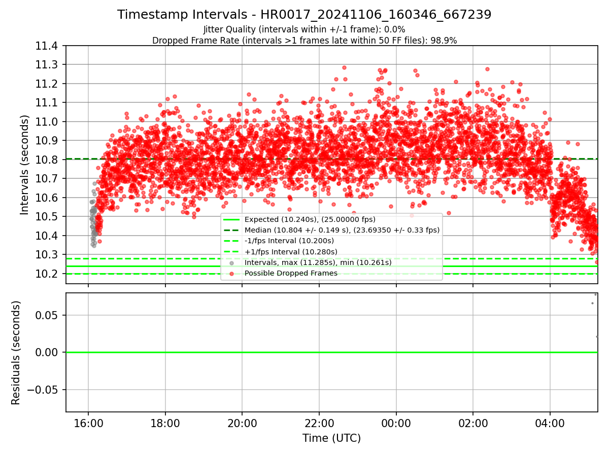Click the 'Intervals (seconds)' y-axis label
Image resolution: width=609 pixels, height=456 pixels.
tap(25, 165)
